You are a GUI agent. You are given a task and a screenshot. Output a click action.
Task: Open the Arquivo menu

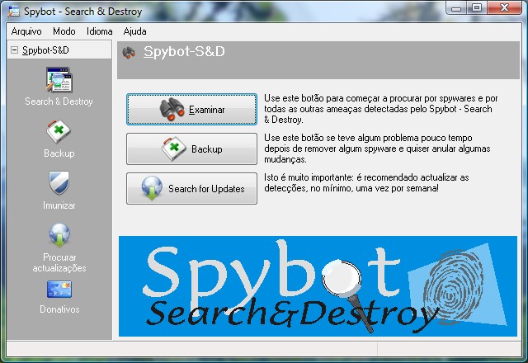coord(26,31)
